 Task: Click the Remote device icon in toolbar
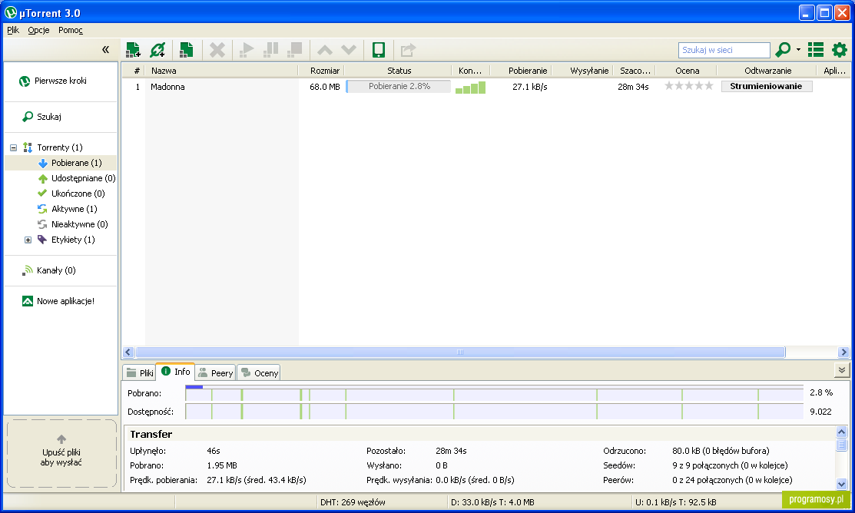[379, 50]
